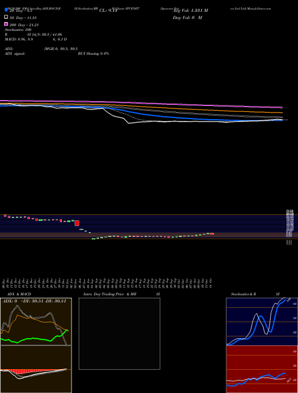
Task: Click the magenta 200-day moving average line
Action: 141,103
